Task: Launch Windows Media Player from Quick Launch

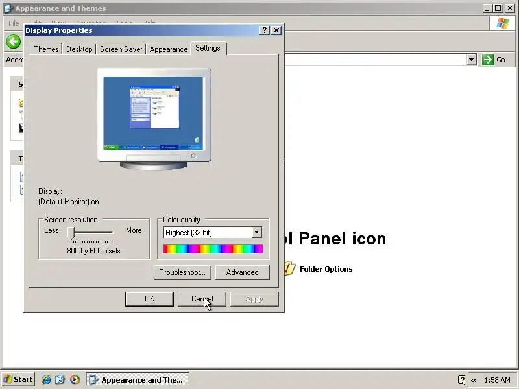Action: point(75,379)
